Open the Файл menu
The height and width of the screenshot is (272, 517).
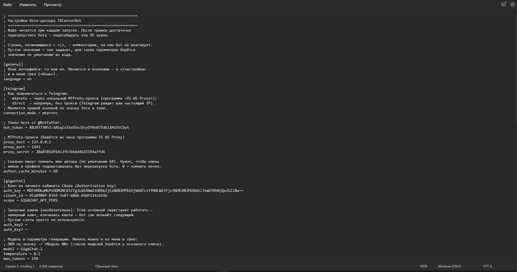tap(7, 5)
